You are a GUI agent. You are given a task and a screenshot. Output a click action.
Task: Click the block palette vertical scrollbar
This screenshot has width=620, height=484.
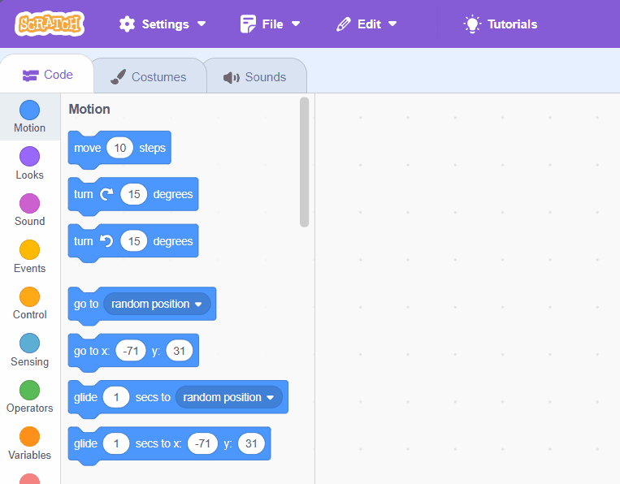[x=305, y=162]
